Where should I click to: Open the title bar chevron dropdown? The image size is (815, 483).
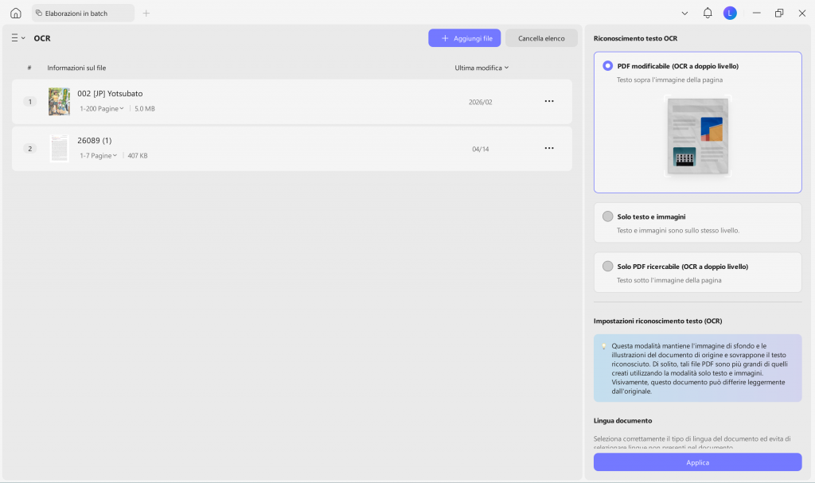[x=684, y=14]
